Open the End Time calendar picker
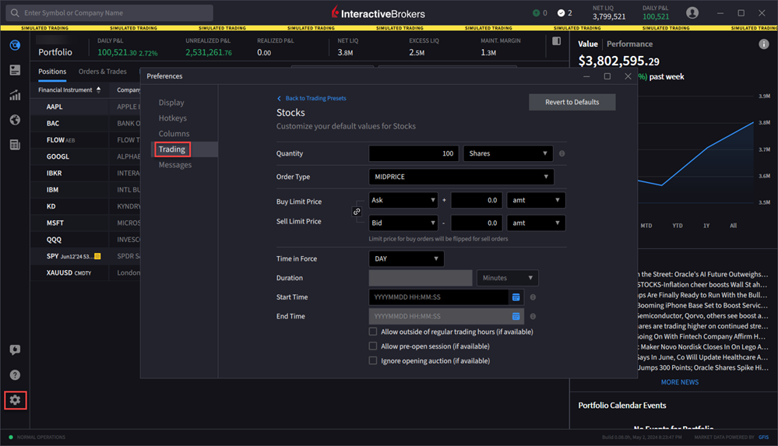The width and height of the screenshot is (778, 446). (516, 317)
